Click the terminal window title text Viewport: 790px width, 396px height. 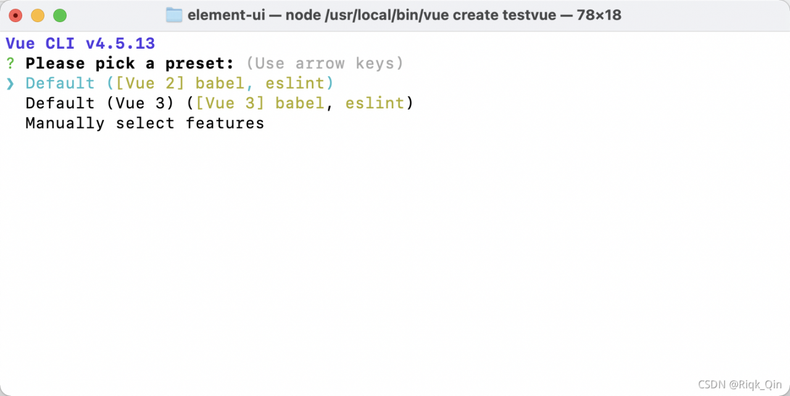(x=404, y=15)
